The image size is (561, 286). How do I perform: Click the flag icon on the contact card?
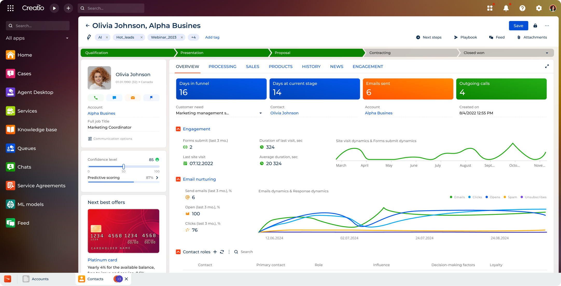(151, 98)
